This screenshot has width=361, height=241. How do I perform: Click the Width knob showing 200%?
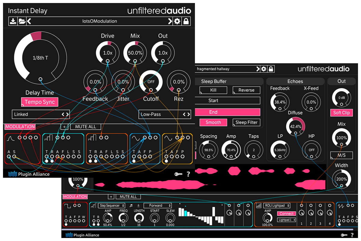pos(341,179)
